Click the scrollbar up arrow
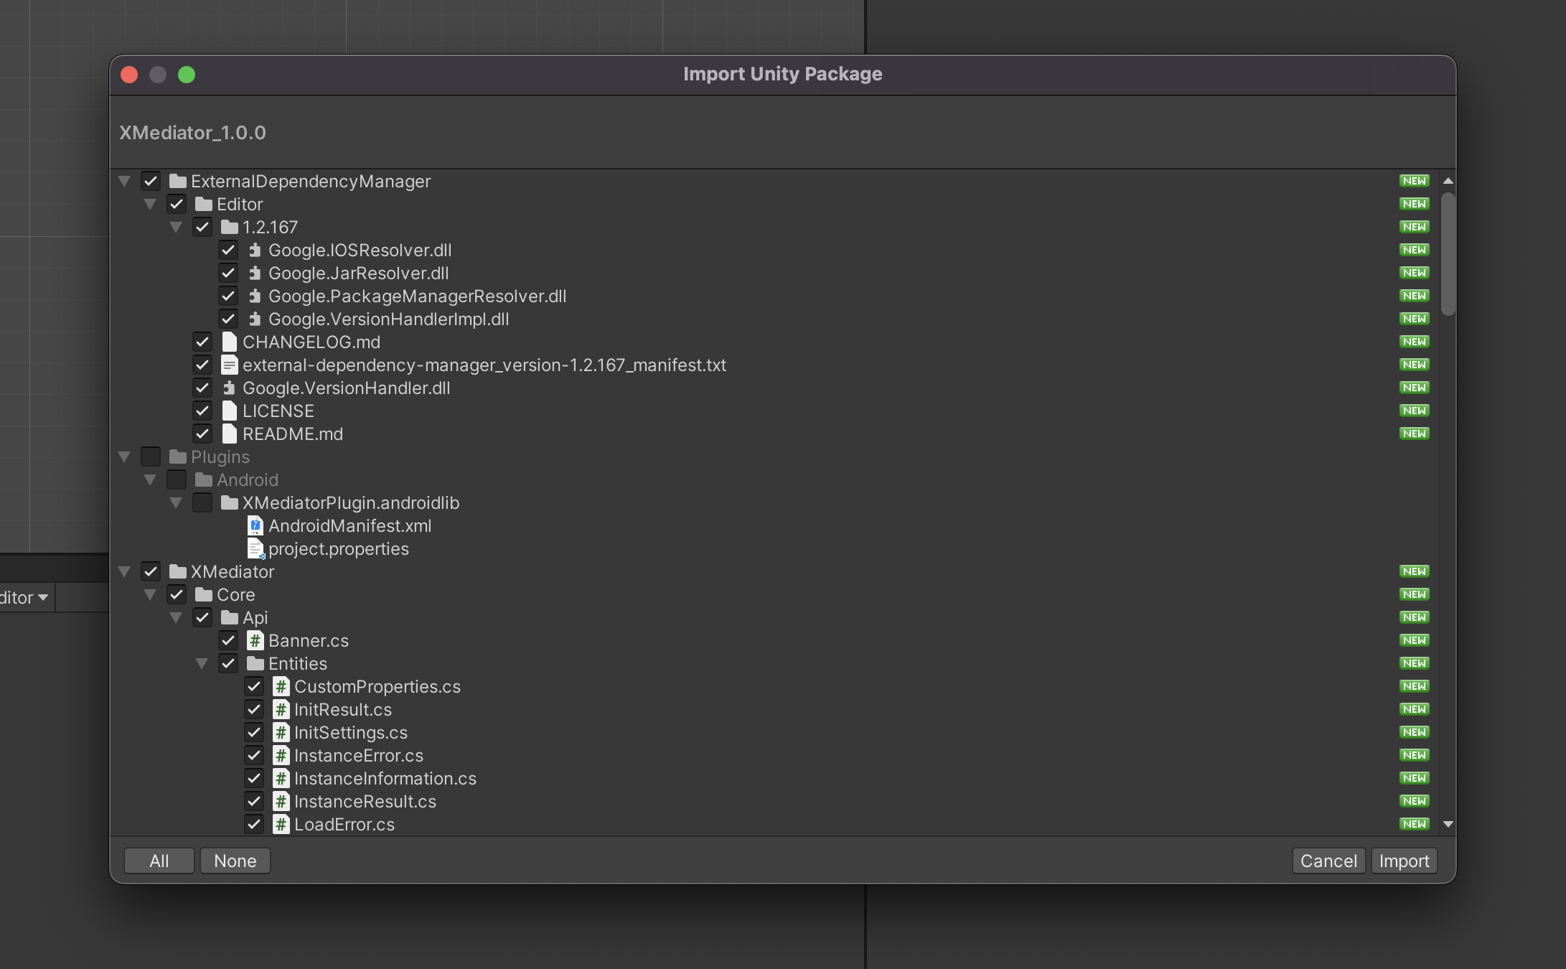Screen dimensions: 1566x969 coord(1448,181)
